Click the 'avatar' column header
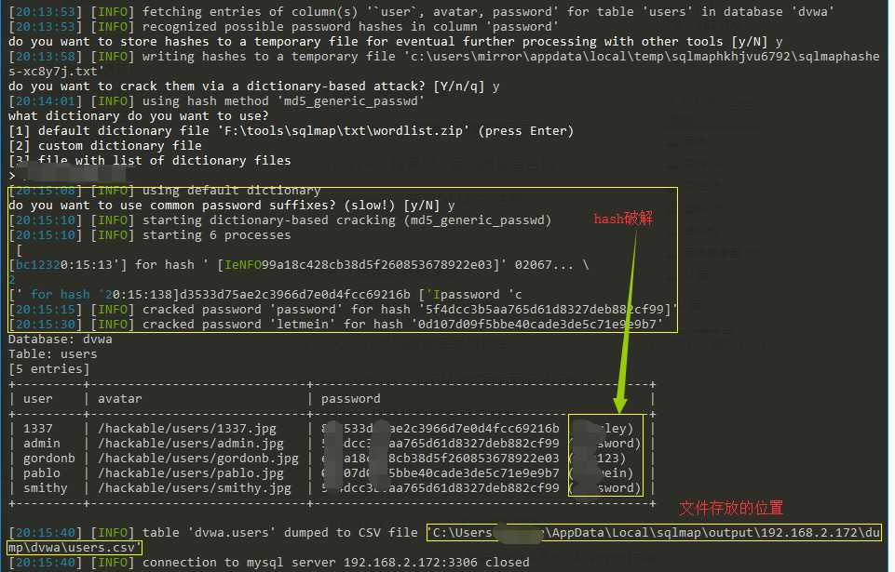895x572 pixels. [x=119, y=399]
